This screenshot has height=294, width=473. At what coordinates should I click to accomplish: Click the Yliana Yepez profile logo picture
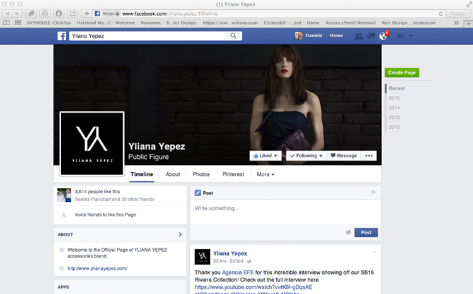click(92, 143)
